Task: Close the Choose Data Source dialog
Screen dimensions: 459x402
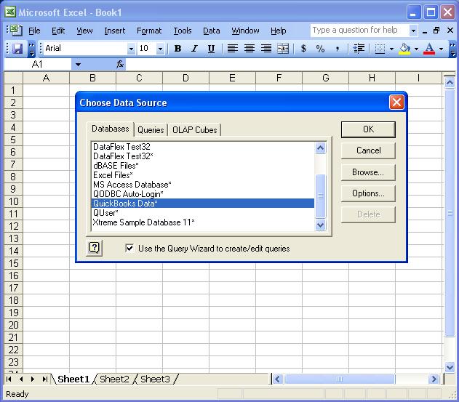Action: [396, 102]
